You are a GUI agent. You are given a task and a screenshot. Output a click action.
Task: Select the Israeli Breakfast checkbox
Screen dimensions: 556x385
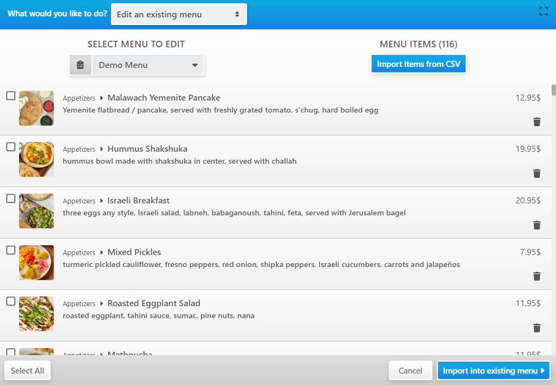pos(11,198)
